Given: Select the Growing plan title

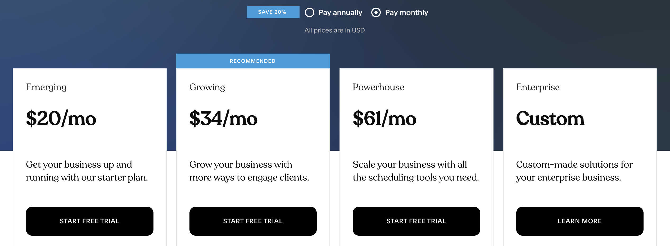Looking at the screenshot, I should (x=207, y=87).
